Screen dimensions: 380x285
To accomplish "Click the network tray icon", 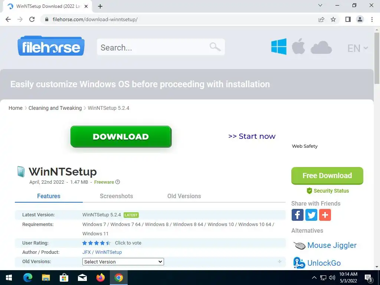I will (323, 278).
